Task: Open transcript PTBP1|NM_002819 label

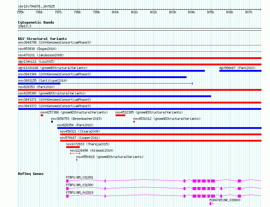Action: tap(79, 192)
